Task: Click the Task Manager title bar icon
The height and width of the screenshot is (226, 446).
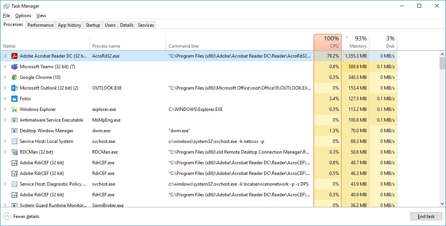Action: [6, 6]
